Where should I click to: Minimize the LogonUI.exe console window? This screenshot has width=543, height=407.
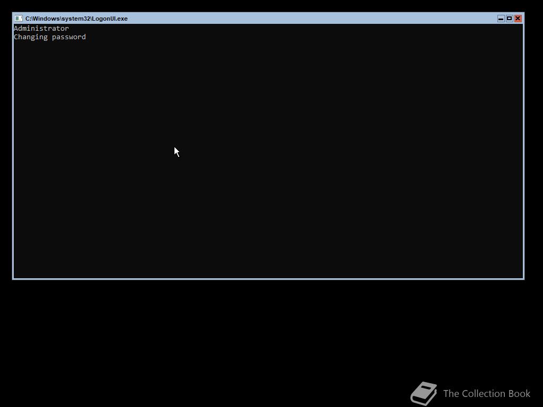501,19
